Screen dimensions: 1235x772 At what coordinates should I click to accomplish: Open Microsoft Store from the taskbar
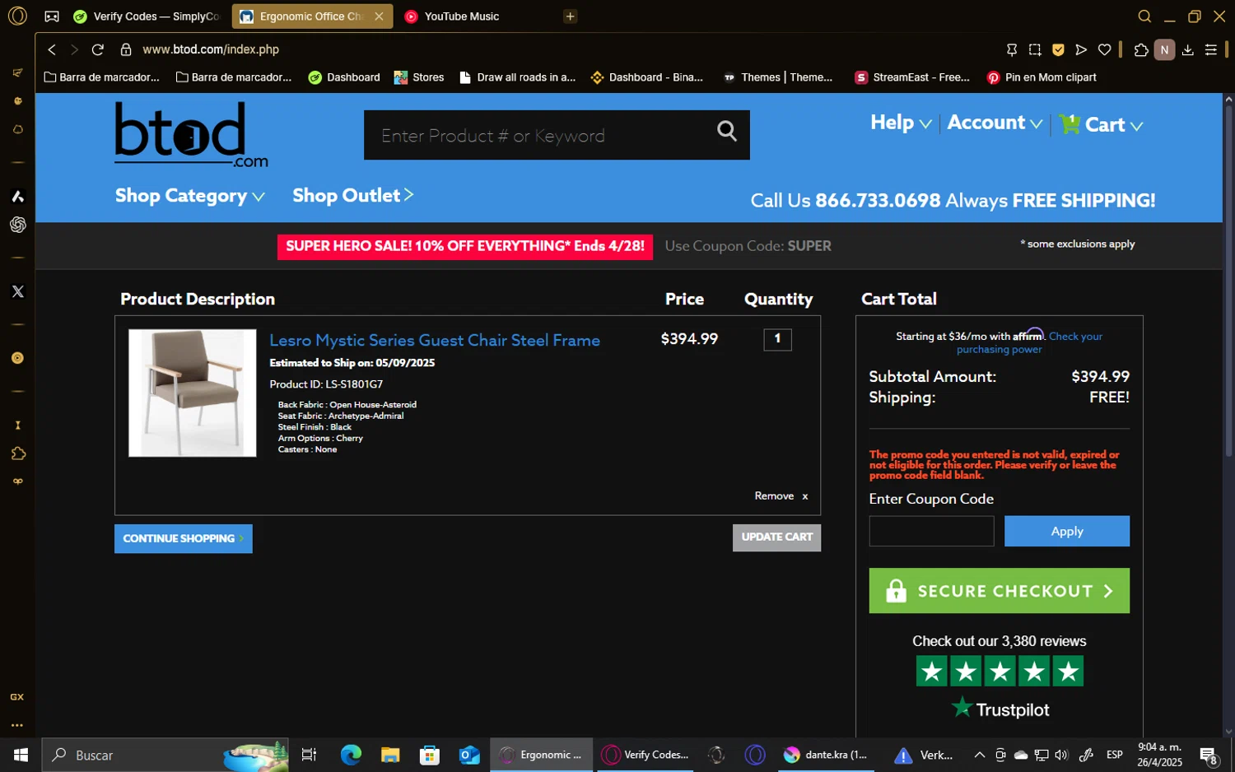point(430,755)
